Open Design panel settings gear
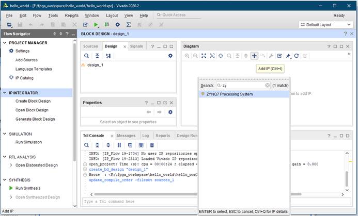358x216 pixels. click(x=170, y=56)
